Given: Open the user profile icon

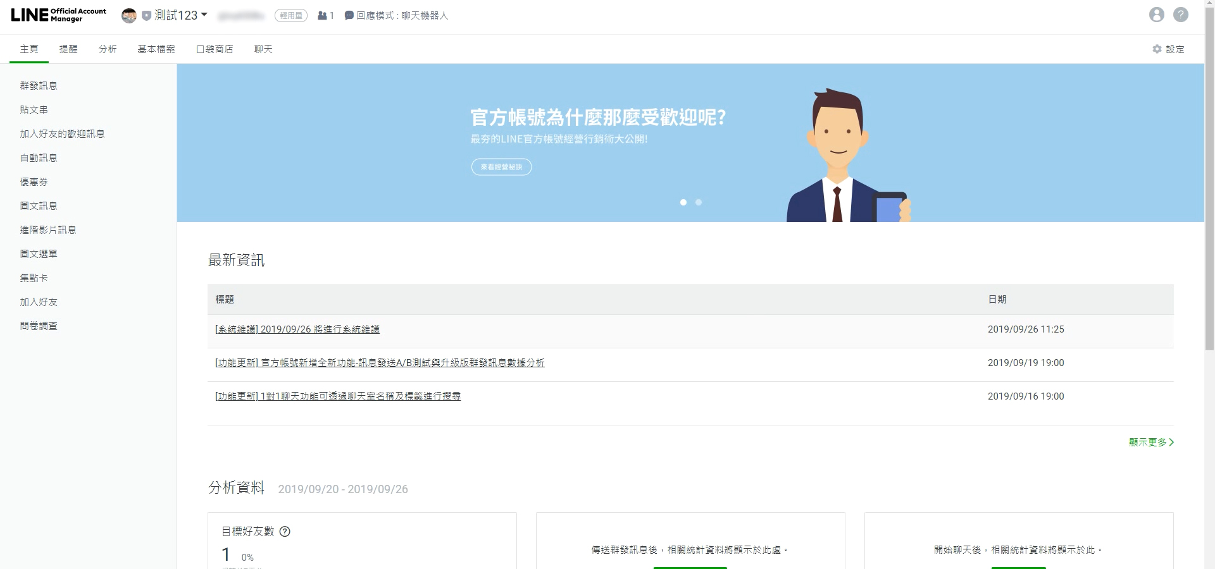Looking at the screenshot, I should point(1157,15).
